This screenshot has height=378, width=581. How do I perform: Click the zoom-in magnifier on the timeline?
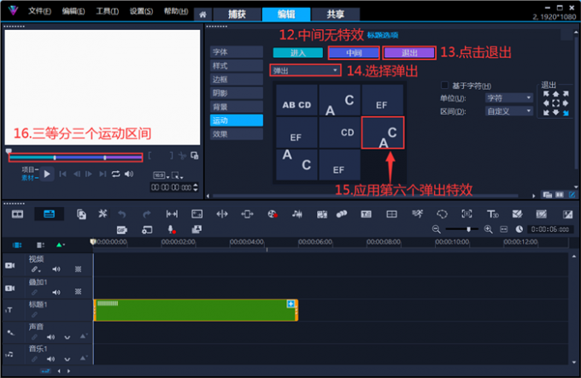click(x=489, y=229)
